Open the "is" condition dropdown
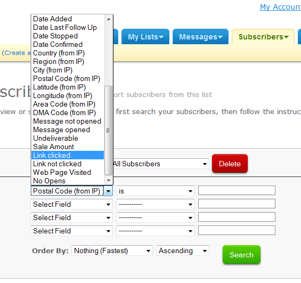Screen dimensions: 301x283 [x=156, y=191]
